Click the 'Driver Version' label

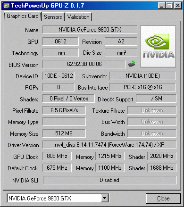pyautogui.click(x=23, y=145)
